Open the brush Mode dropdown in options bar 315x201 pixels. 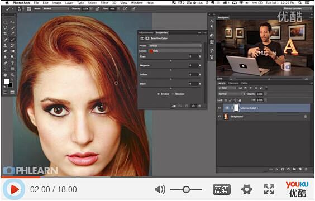pyautogui.click(x=56, y=9)
